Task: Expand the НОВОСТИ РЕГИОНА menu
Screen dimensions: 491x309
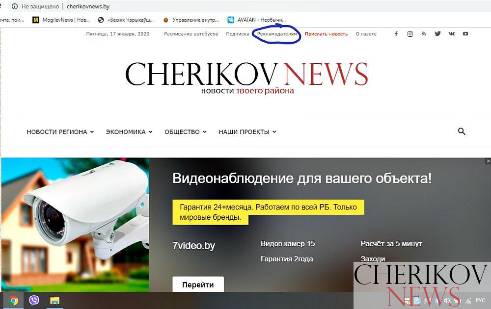Action: coord(60,132)
